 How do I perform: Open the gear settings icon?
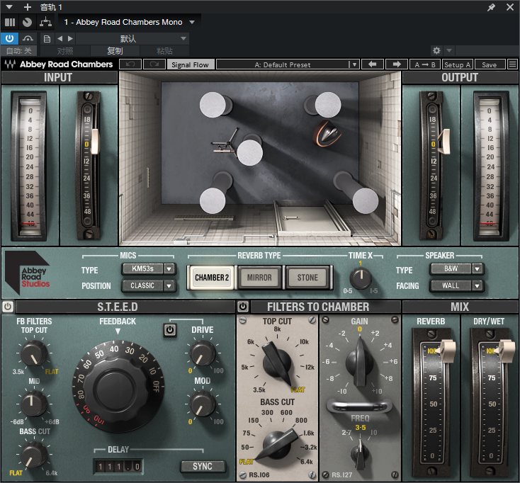[x=437, y=50]
